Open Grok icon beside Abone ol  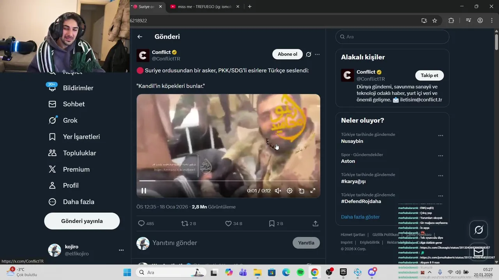(308, 54)
